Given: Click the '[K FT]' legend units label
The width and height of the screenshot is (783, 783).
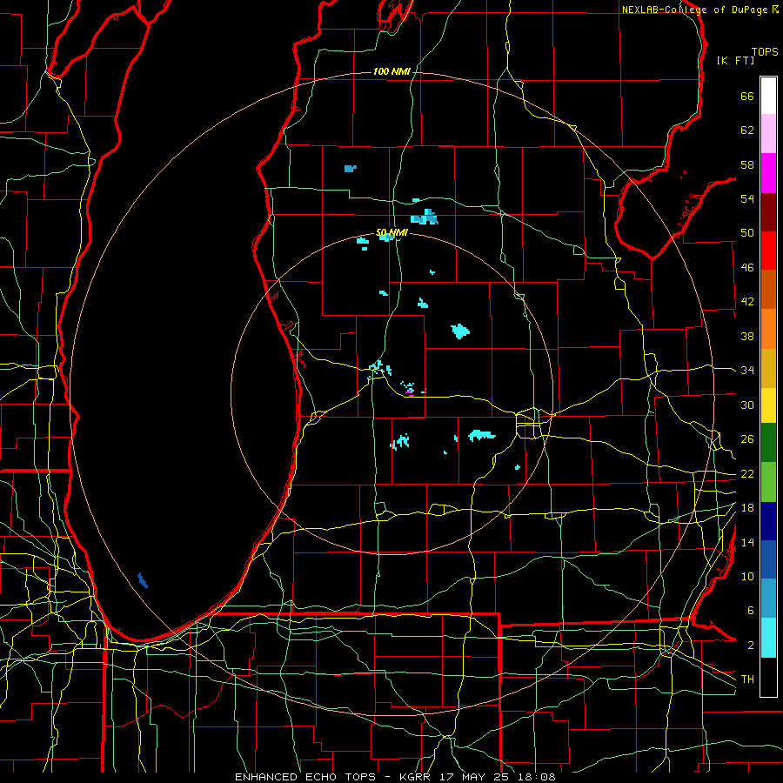Looking at the screenshot, I should 735,60.
